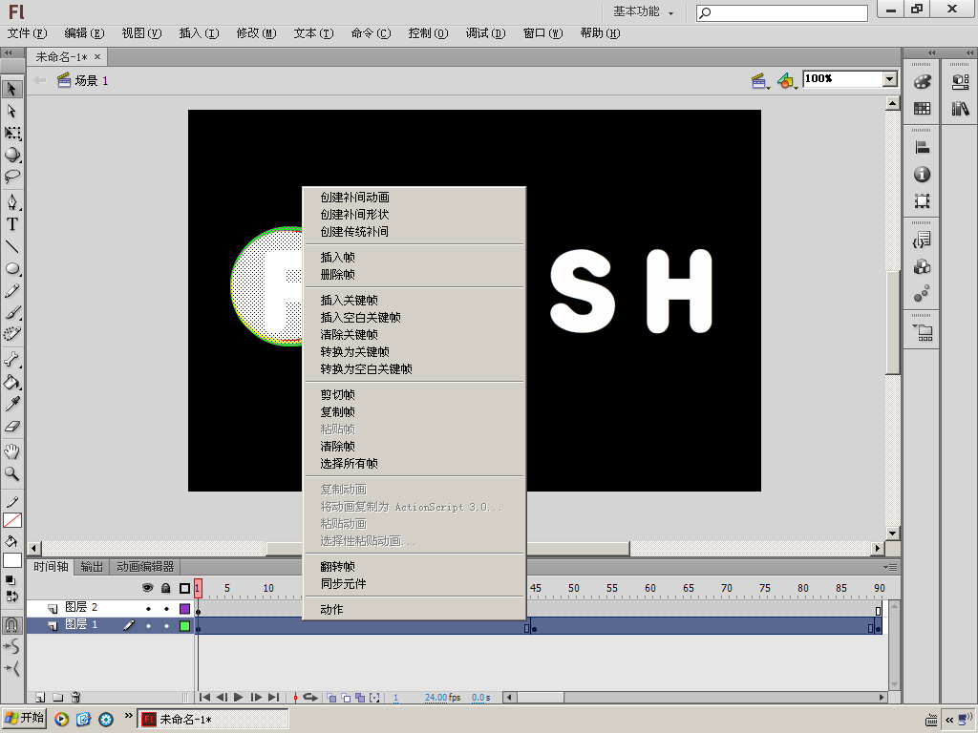This screenshot has height=733, width=978.
Task: Click the stroke color swatch
Action: click(x=11, y=520)
